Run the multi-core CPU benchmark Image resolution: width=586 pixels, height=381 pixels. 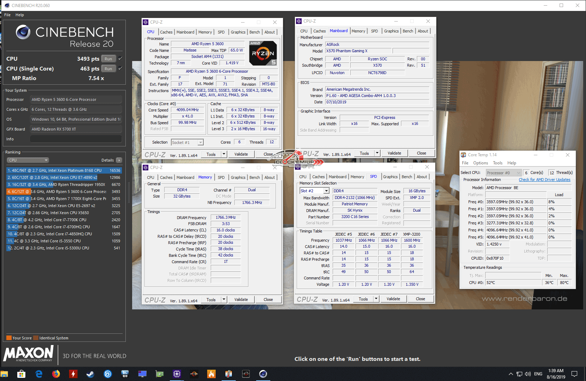(x=108, y=59)
